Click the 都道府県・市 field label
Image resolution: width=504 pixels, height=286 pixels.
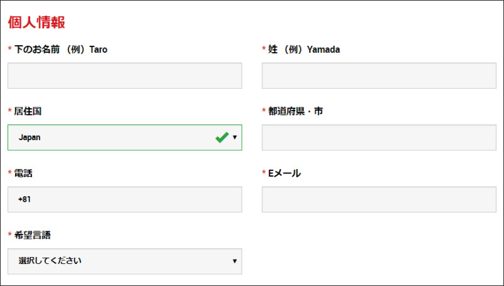(x=295, y=111)
